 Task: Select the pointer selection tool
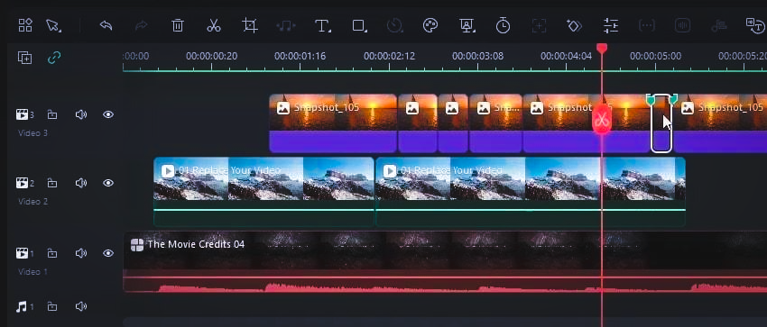coord(53,25)
